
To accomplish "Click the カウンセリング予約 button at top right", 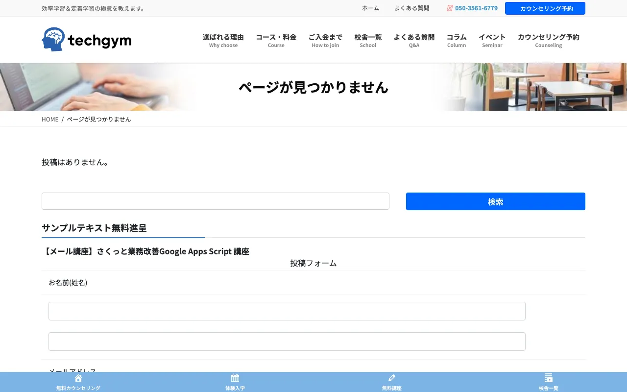I will pos(545,8).
